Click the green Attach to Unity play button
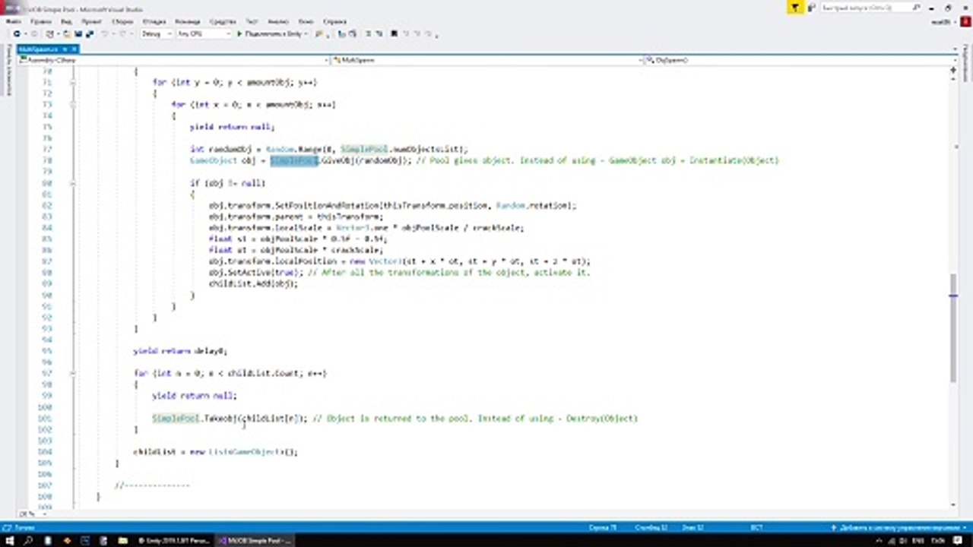This screenshot has width=973, height=547. pos(239,34)
